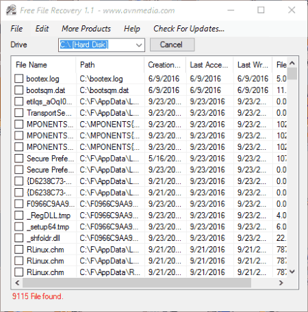Image resolution: width=308 pixels, height=312 pixels.
Task: Click the _setup64.tmp file name
Action: point(48,227)
